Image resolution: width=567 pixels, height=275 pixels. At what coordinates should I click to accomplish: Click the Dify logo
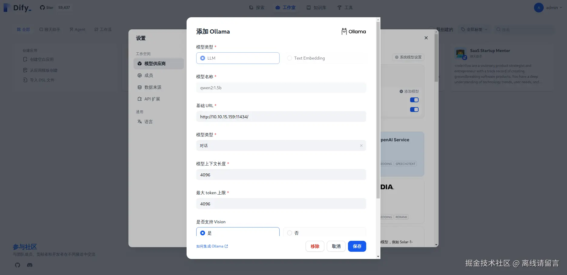tap(17, 8)
